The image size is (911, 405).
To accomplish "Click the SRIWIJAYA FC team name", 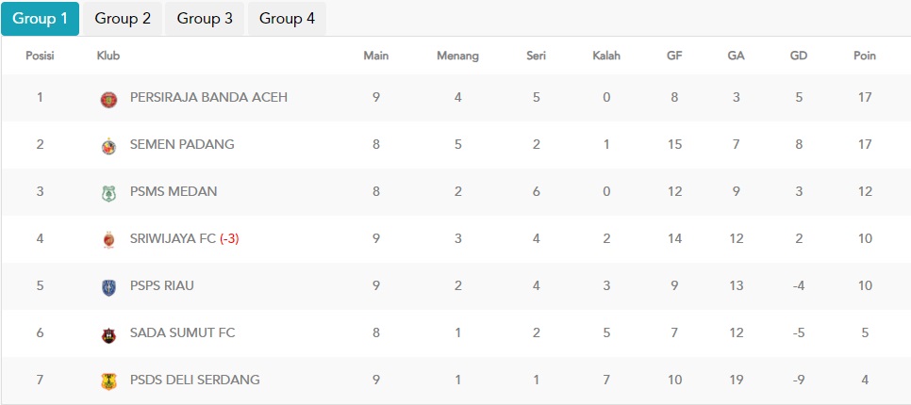I will (x=173, y=238).
